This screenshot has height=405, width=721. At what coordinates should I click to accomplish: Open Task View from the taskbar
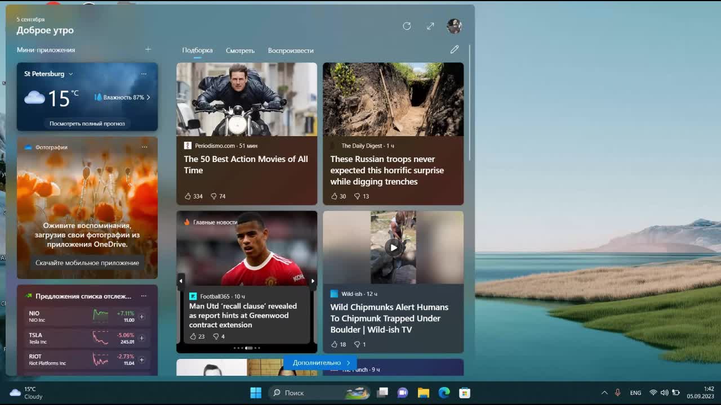click(x=382, y=393)
